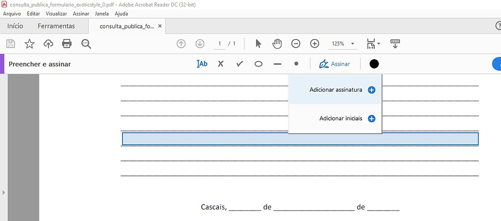Switch to the Ferramentas tab
501x221 pixels.
56,26
